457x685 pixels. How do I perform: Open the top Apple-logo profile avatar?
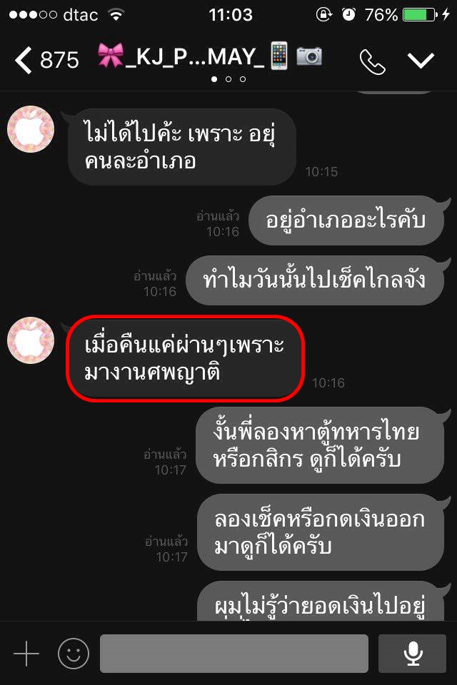pyautogui.click(x=31, y=129)
